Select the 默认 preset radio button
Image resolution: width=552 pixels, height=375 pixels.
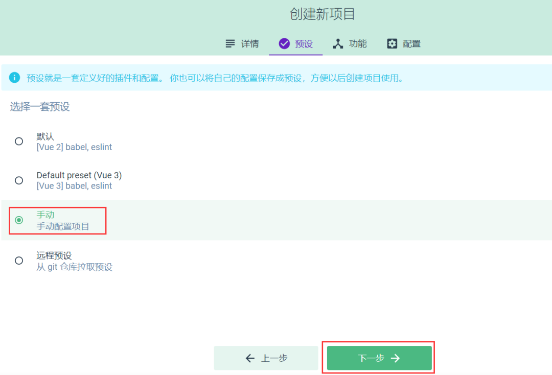tap(19, 141)
